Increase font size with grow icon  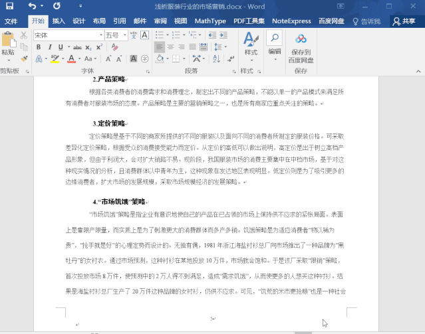coord(108,58)
